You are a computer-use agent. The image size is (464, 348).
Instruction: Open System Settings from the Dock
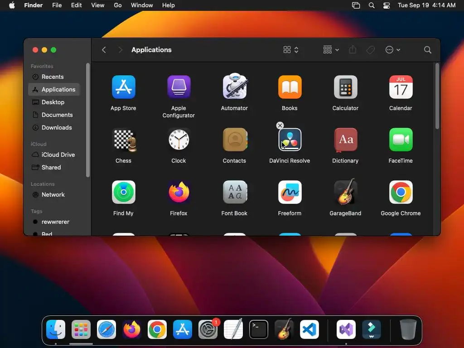[208, 329]
